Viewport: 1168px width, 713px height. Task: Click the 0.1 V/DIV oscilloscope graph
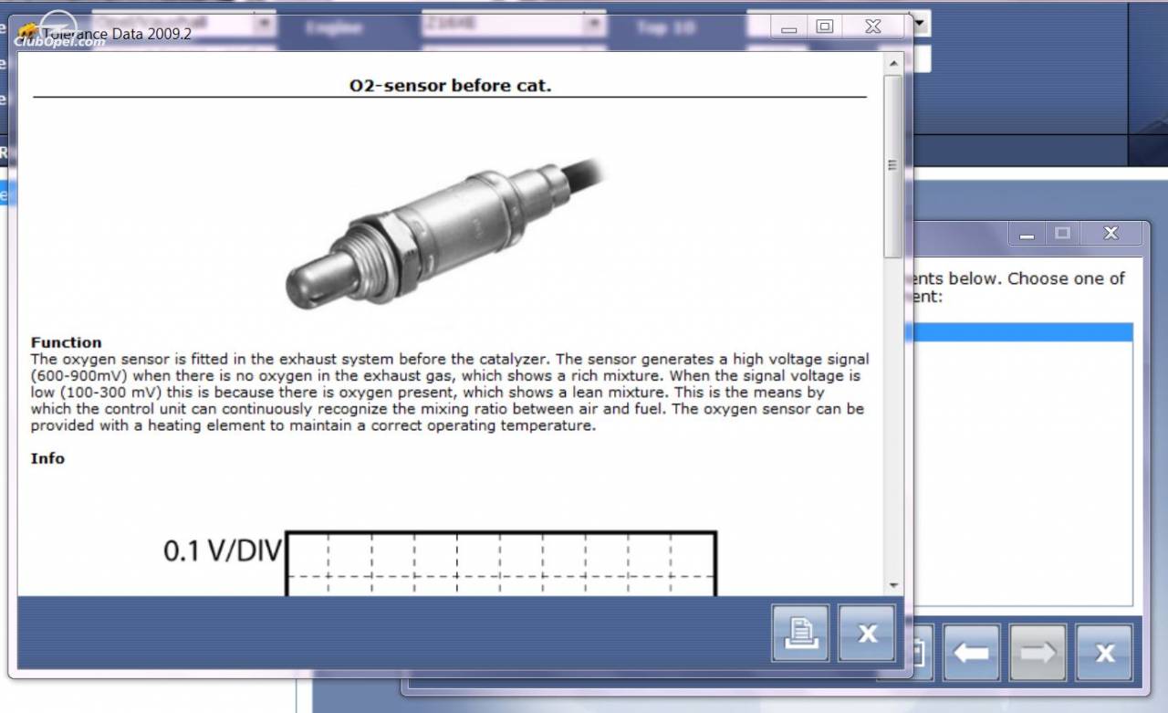pyautogui.click(x=501, y=563)
